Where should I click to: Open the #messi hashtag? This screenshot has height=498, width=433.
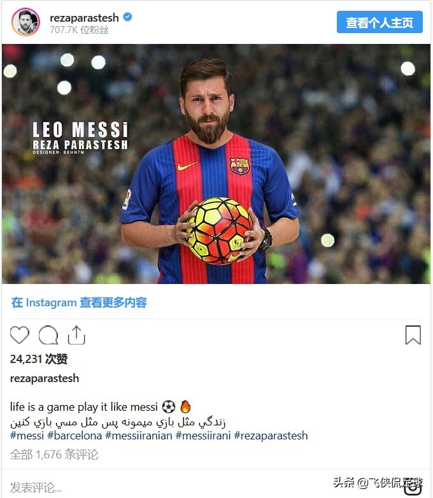[27, 436]
